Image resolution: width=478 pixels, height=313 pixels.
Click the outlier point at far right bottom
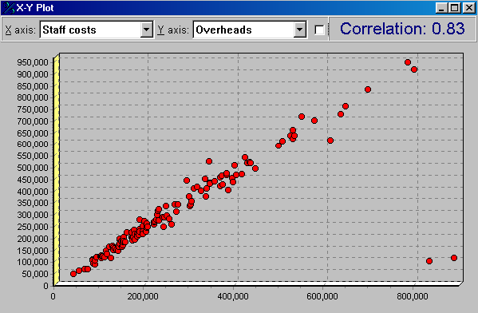pyautogui.click(x=454, y=258)
